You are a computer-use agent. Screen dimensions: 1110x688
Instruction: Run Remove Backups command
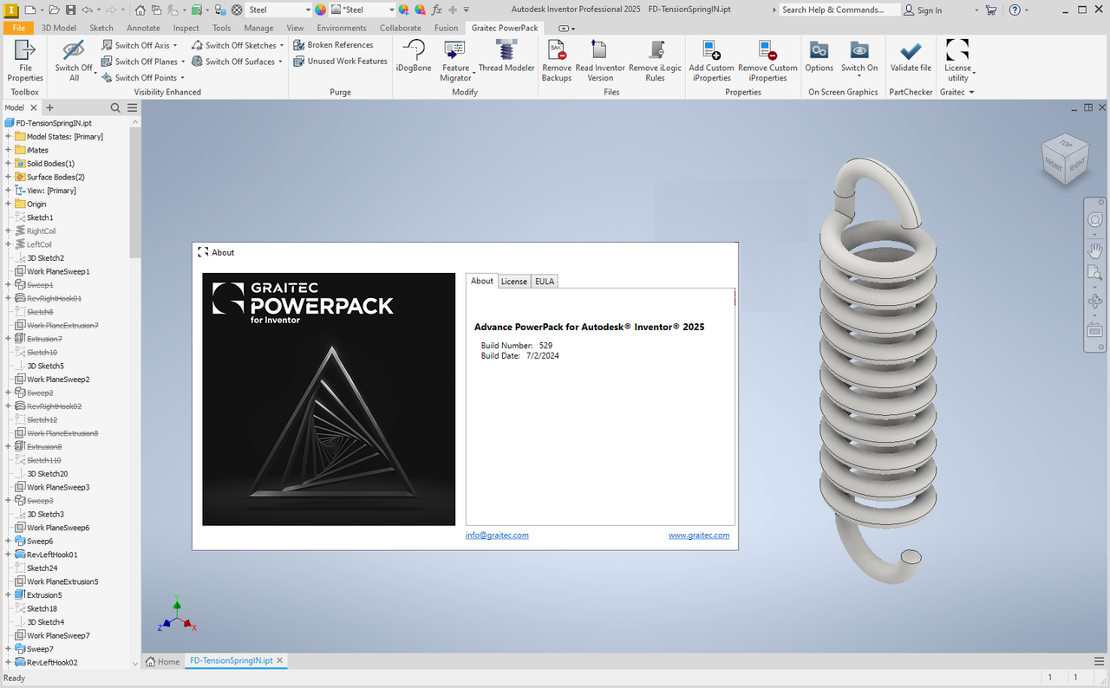tap(557, 61)
